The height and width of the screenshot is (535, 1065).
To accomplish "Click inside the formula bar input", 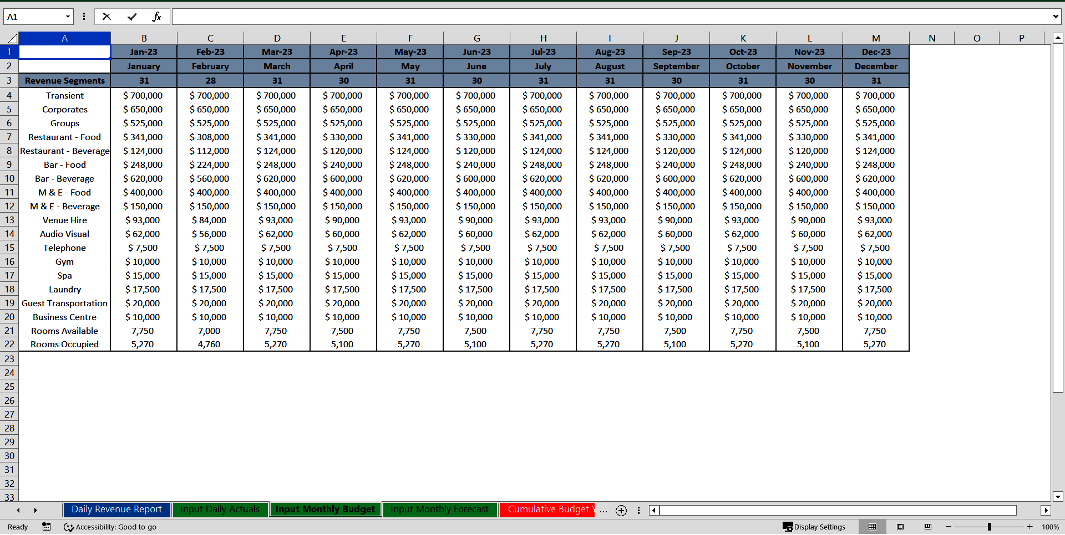I will click(610, 17).
